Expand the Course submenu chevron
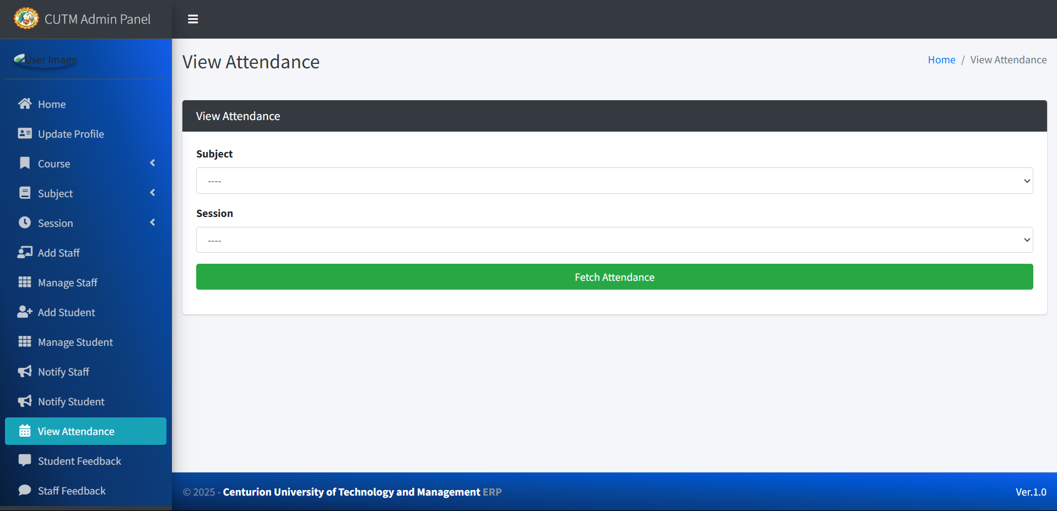1057x511 pixels. click(x=153, y=163)
